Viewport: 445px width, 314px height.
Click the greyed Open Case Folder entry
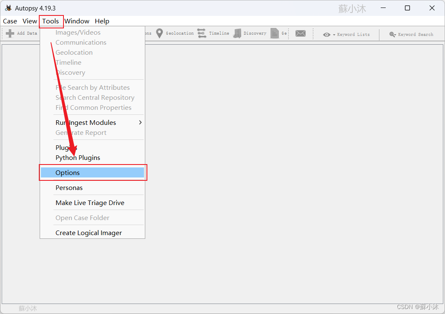click(93, 218)
